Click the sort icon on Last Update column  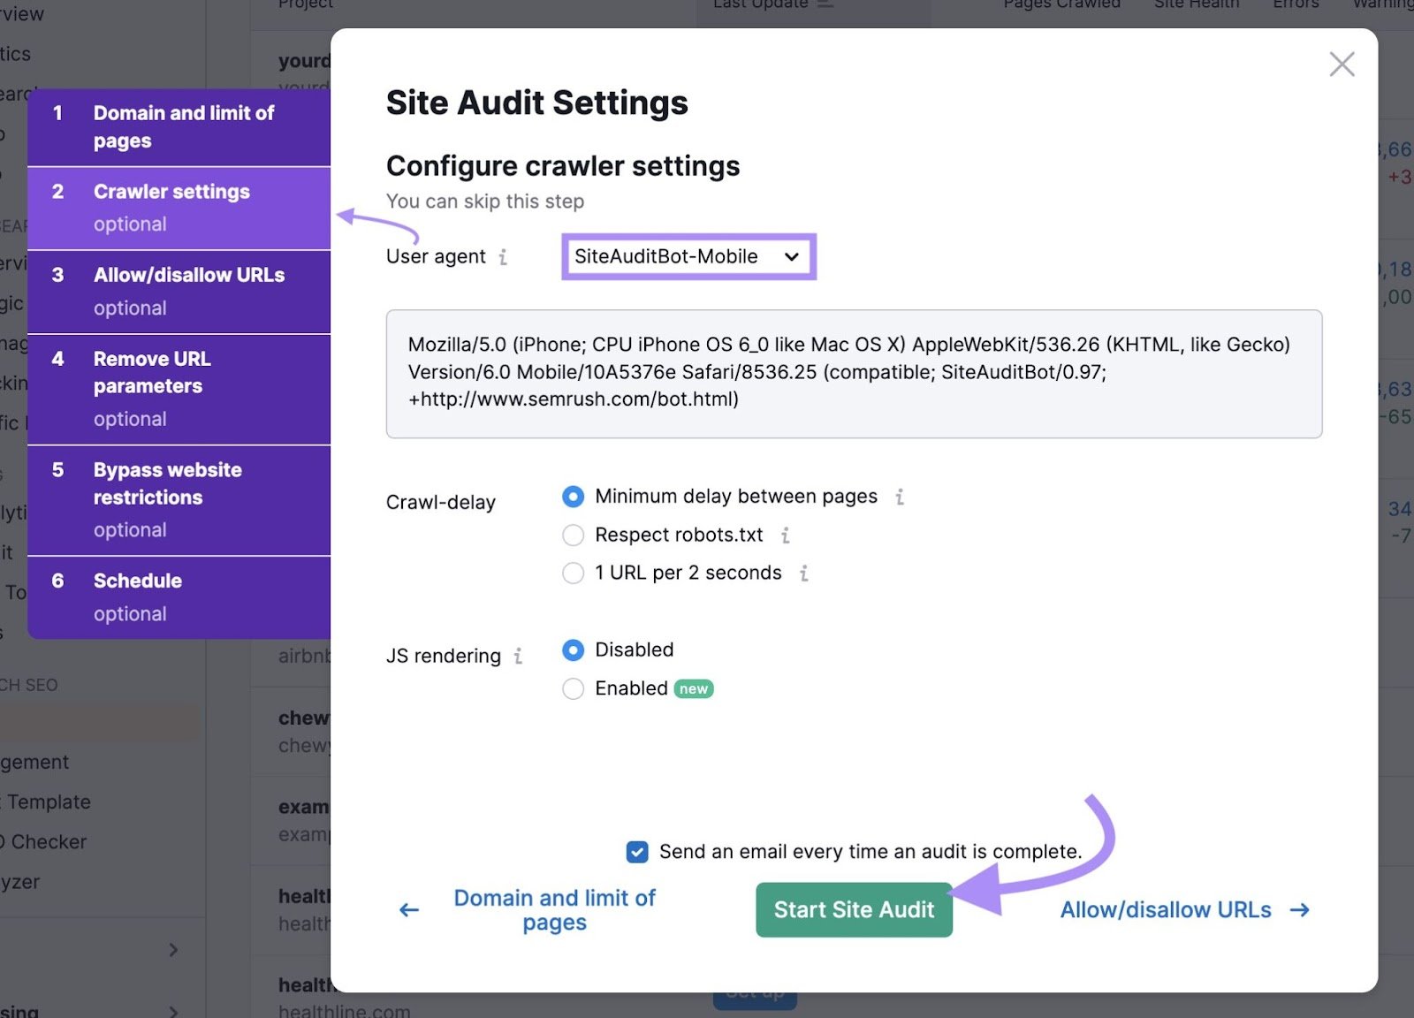[825, 4]
